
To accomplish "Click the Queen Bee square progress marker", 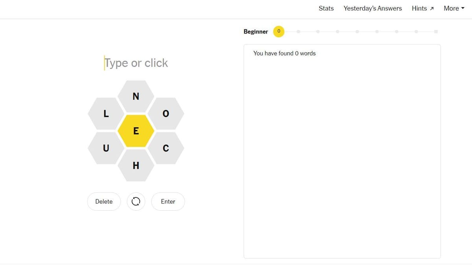I will [x=436, y=31].
